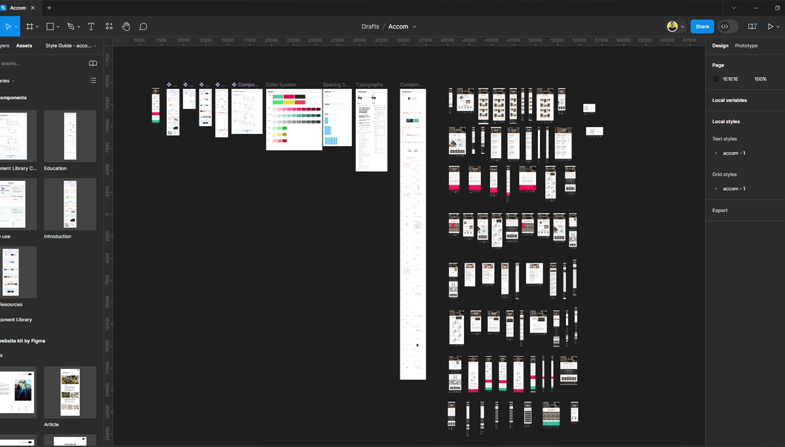Expand the accom - 1 grid style group
785x447 pixels.
716,189
